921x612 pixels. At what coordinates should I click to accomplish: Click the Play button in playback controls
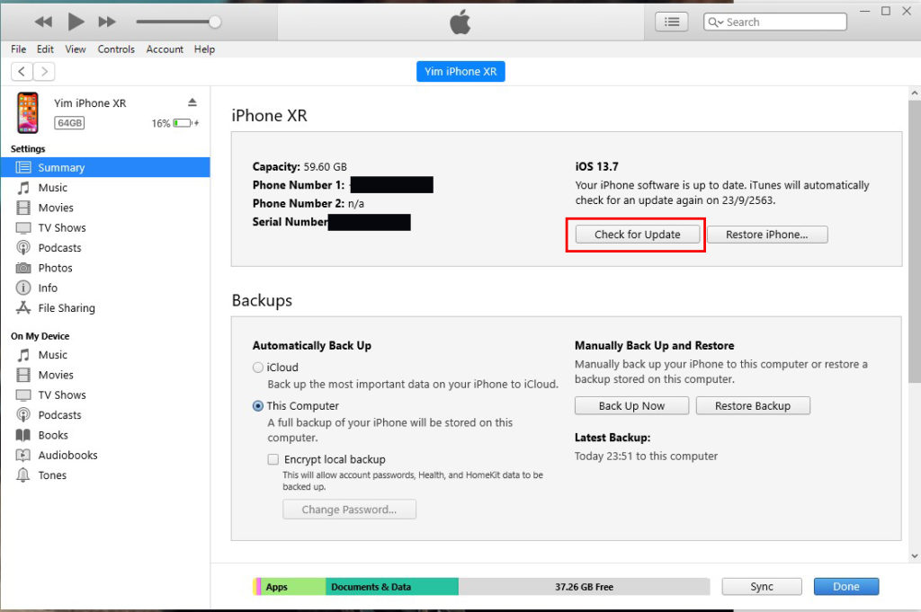[x=76, y=22]
